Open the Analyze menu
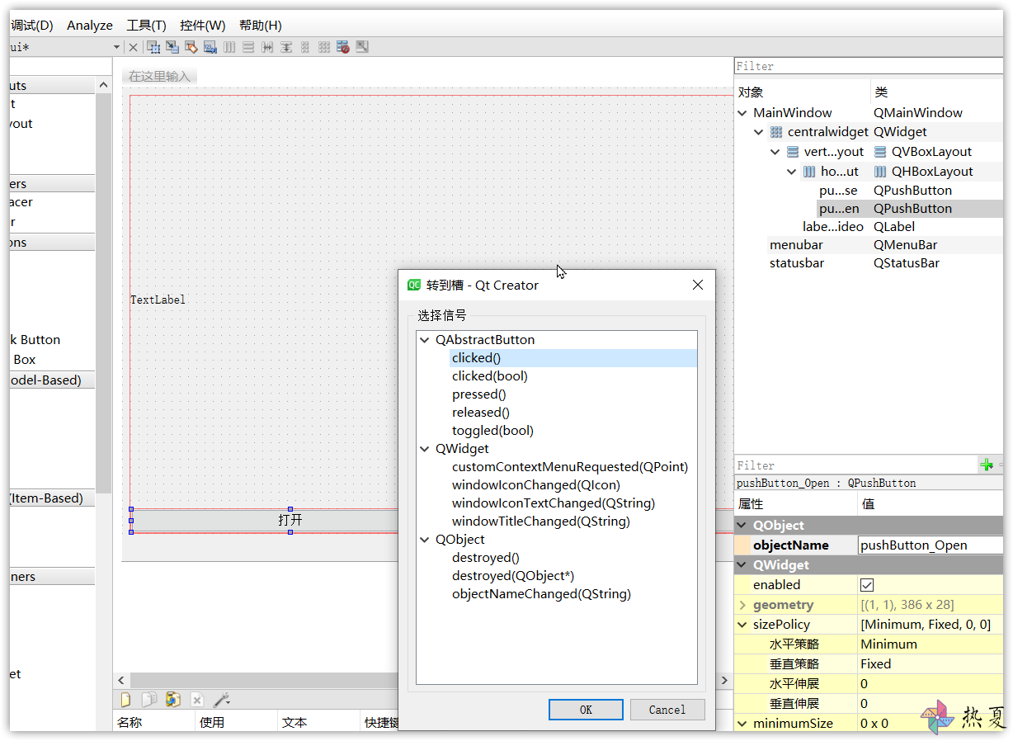The image size is (1013, 741). coord(90,26)
